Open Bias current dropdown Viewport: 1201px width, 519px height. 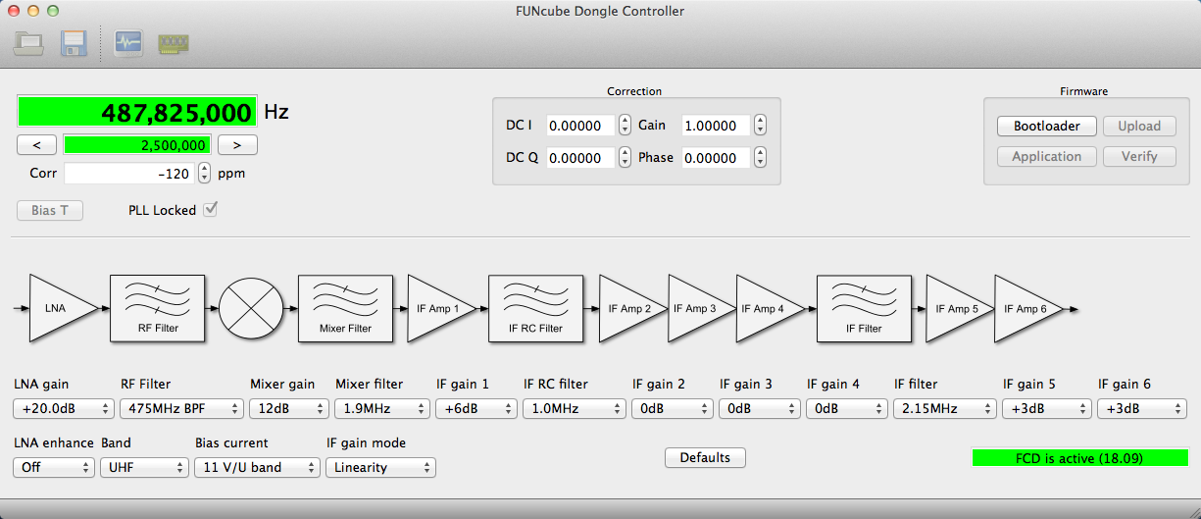pos(257,468)
